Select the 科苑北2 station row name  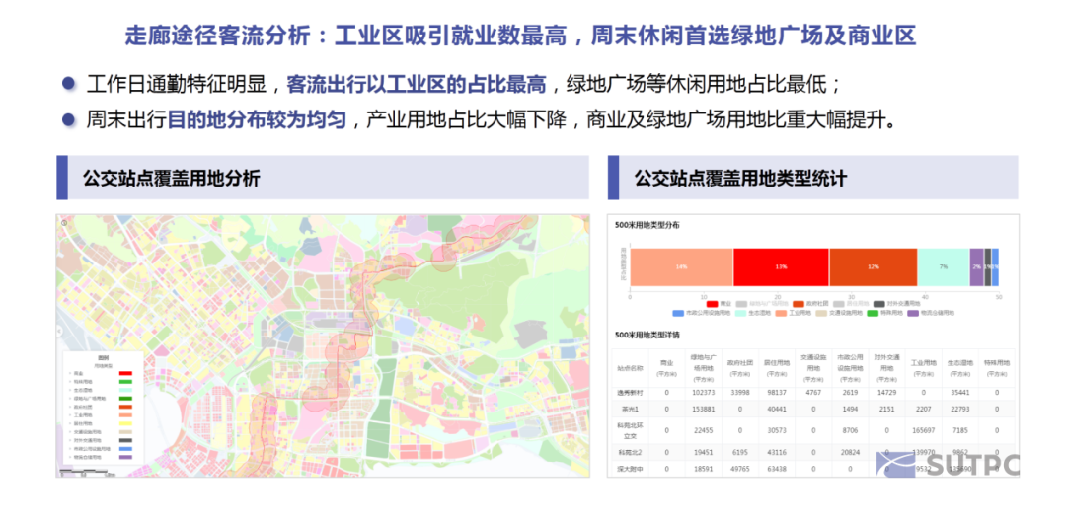click(630, 453)
